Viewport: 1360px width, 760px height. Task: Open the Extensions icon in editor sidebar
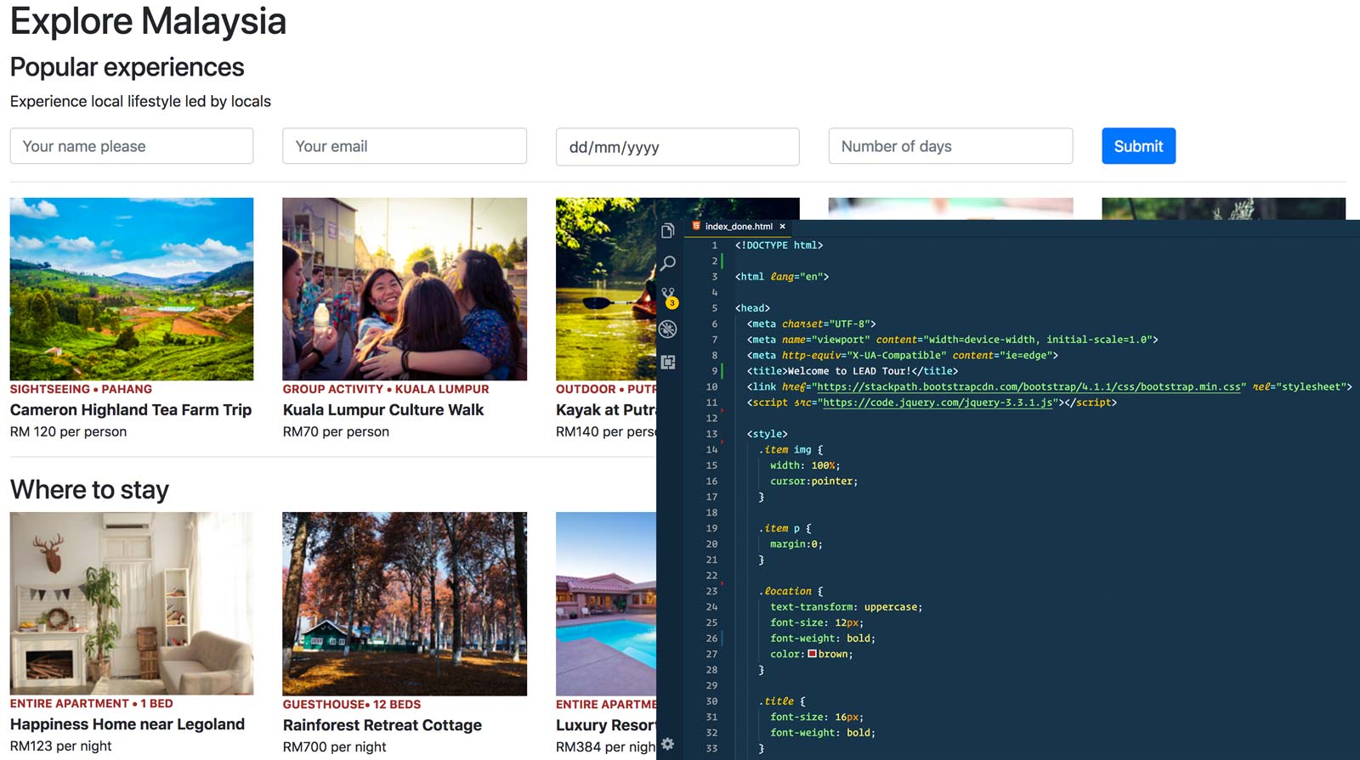coord(668,362)
